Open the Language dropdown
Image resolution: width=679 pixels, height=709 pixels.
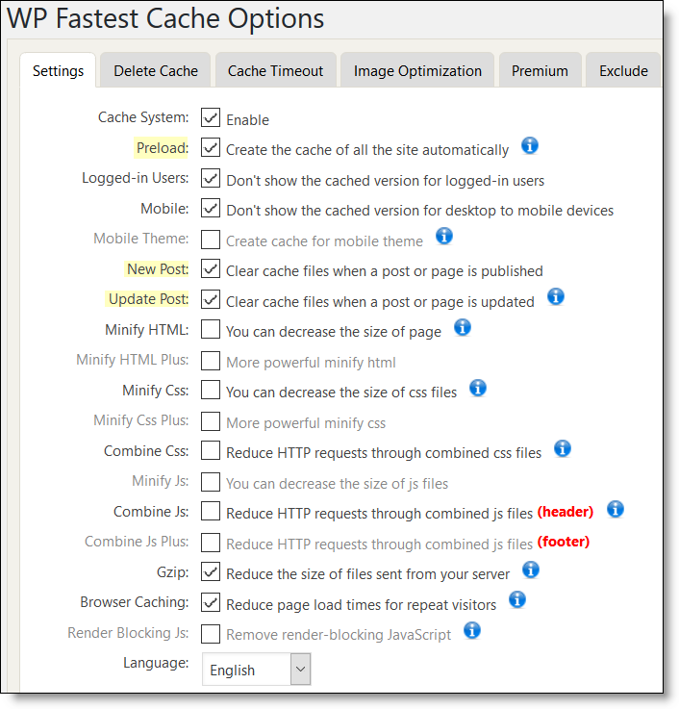click(256, 670)
